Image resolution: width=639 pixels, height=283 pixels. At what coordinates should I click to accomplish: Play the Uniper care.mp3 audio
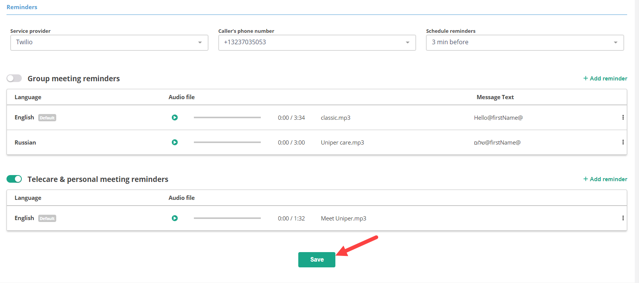(175, 142)
